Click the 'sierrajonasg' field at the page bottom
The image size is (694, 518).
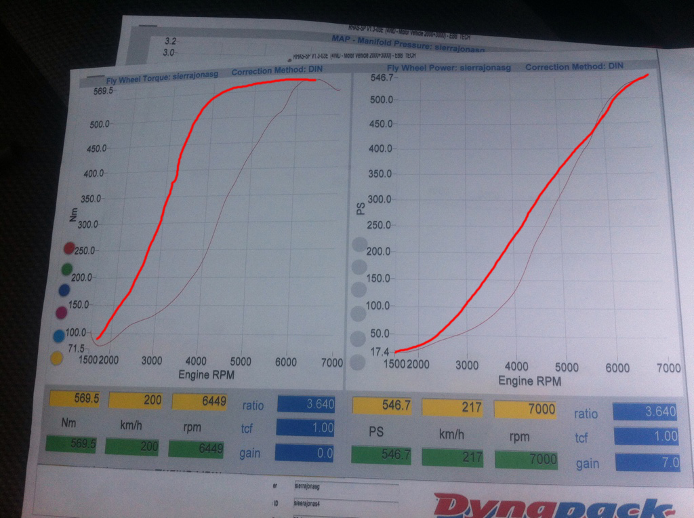[346, 487]
